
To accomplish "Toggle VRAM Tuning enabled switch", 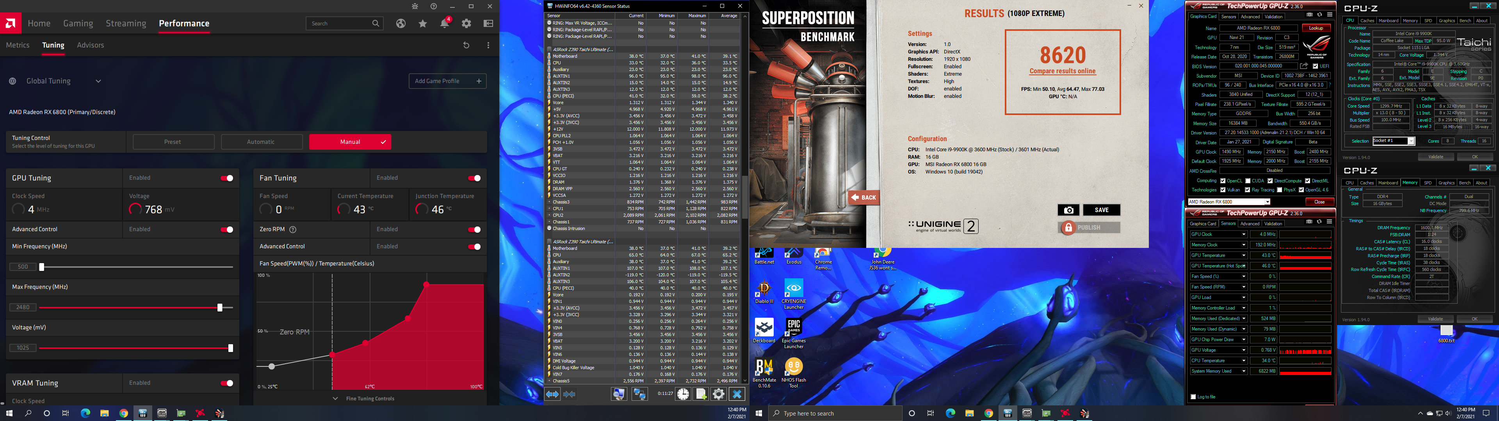I will 227,383.
